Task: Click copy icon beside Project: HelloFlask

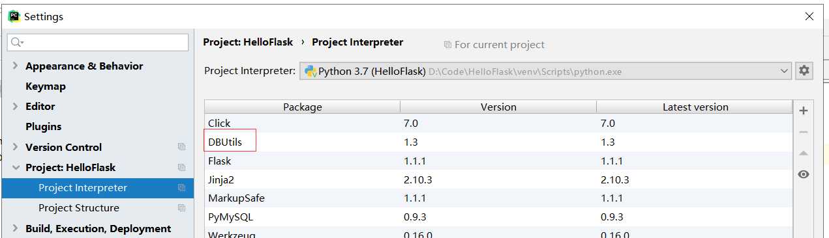Action: tap(181, 167)
